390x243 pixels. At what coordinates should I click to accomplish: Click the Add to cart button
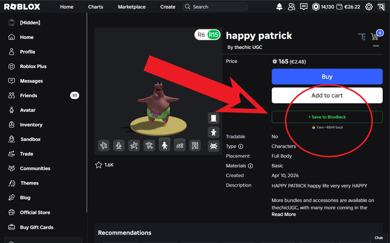327,95
